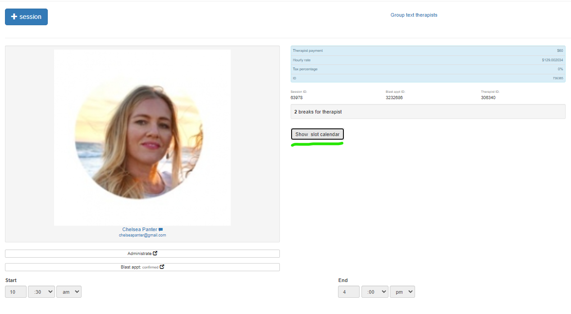
Task: Click the Start hour input field
Action: coord(16,292)
